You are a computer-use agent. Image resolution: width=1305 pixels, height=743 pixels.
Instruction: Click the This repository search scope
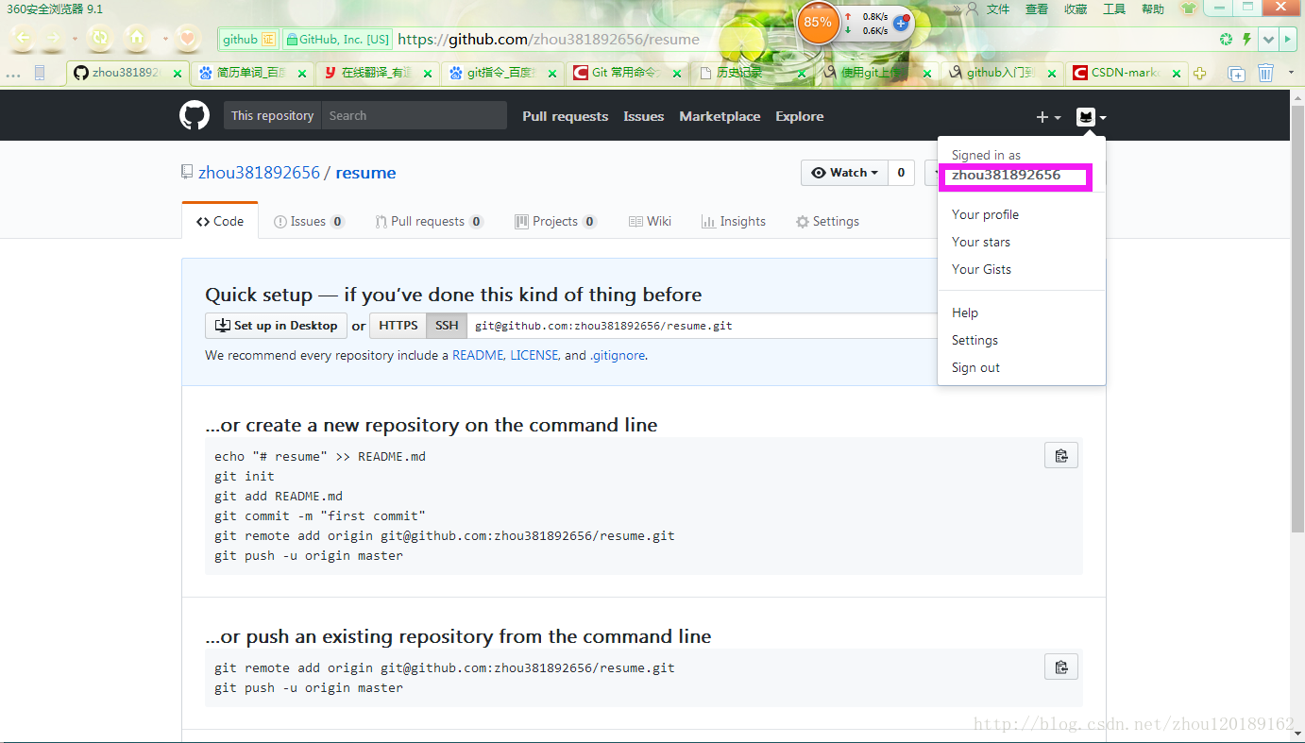click(x=272, y=115)
